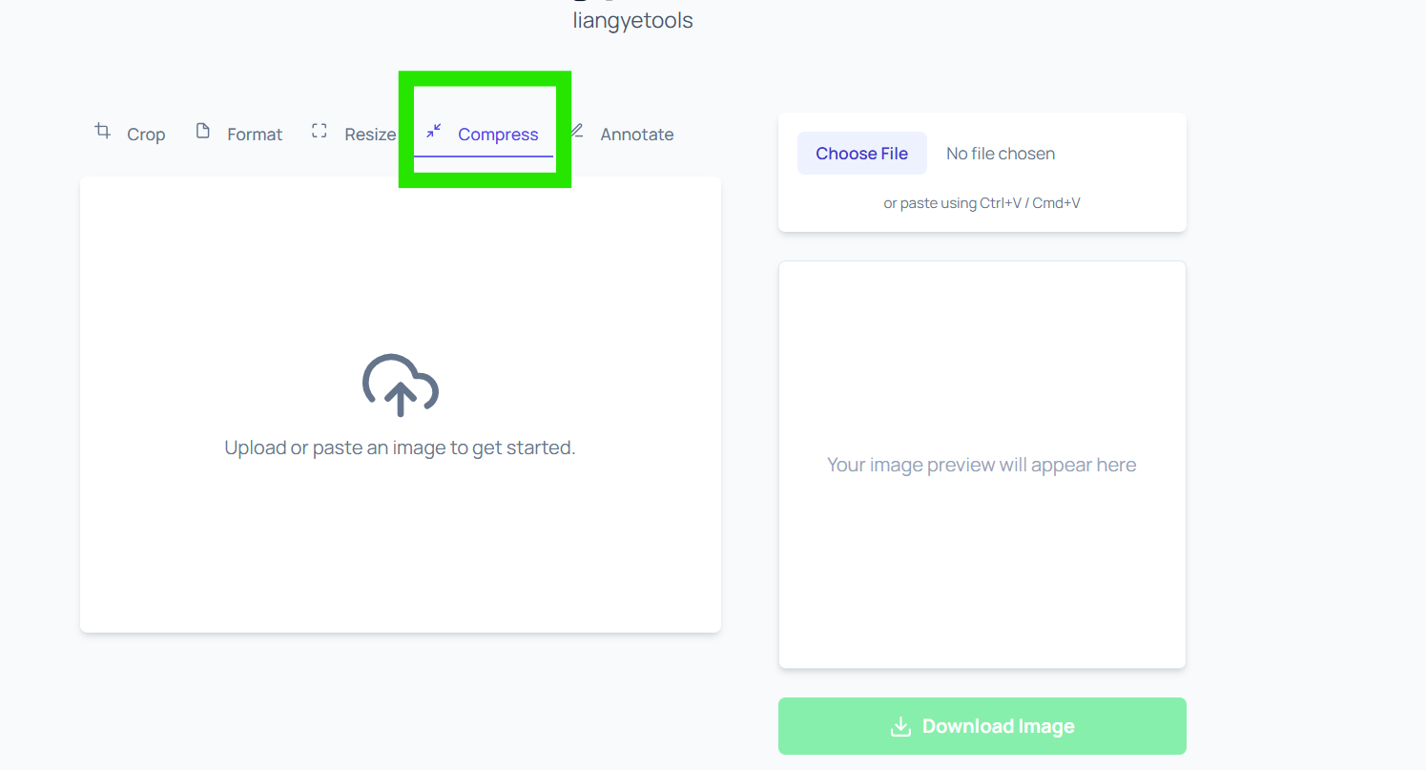Click the upload or paste instruction text
Image resolution: width=1426 pixels, height=770 pixels.
[x=400, y=447]
